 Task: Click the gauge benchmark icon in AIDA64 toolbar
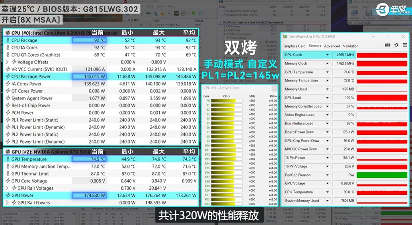pyautogui.click(x=183, y=13)
